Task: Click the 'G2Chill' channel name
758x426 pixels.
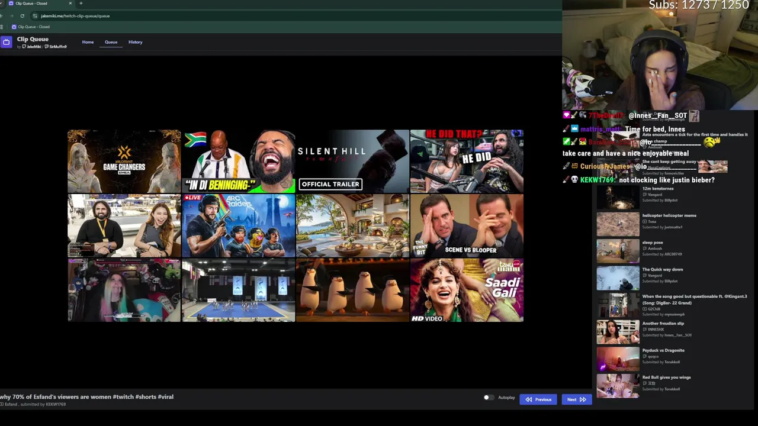Action: [x=654, y=309]
